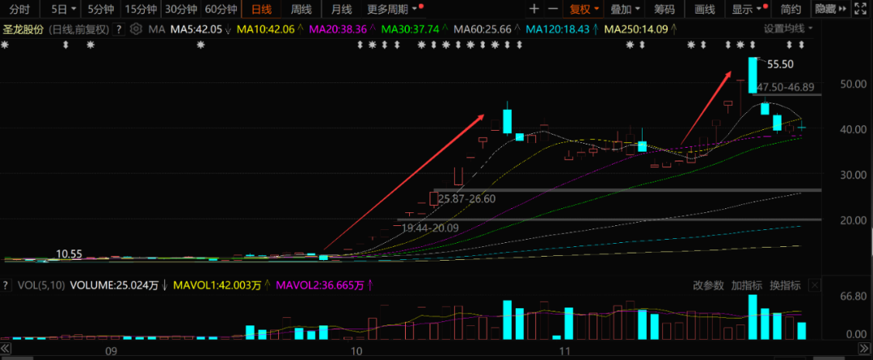Toggle the 简约 simple mode

click(x=791, y=9)
